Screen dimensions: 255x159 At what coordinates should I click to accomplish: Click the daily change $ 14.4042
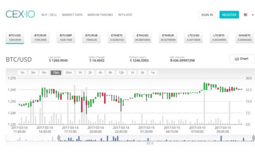[97, 60]
